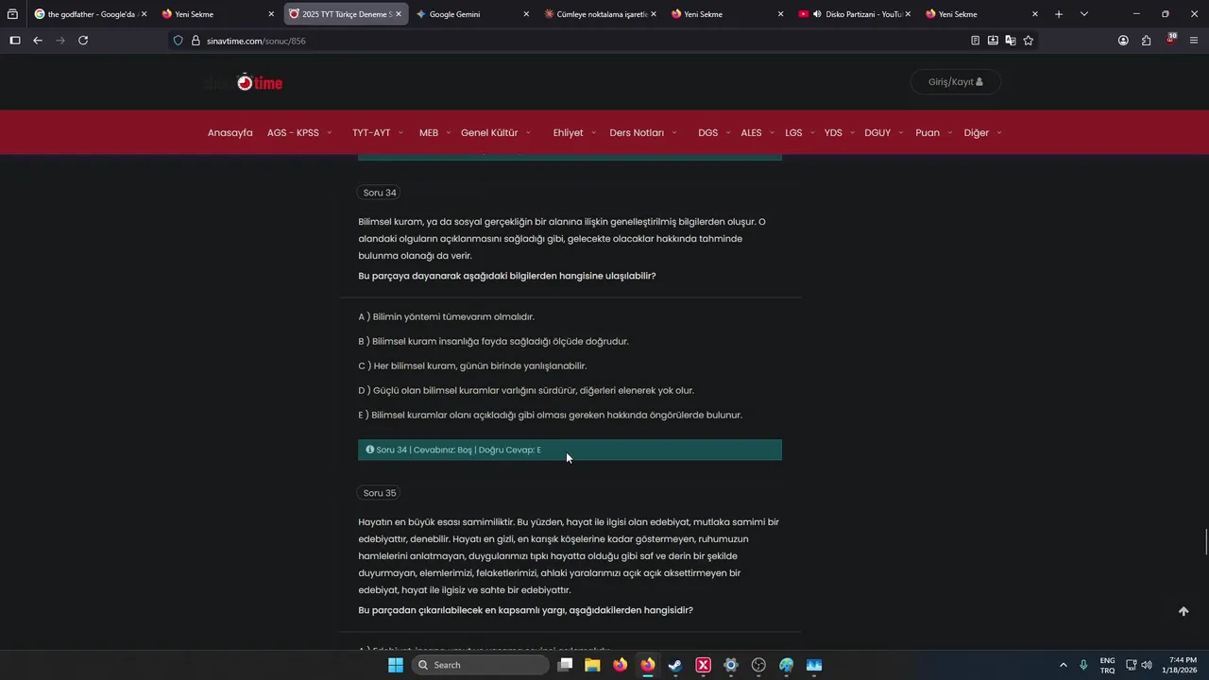Go back to the previous page
The height and width of the screenshot is (680, 1209).
point(38,41)
